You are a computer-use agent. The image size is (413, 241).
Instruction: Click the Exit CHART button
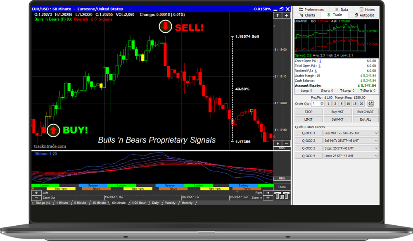[x=366, y=112]
